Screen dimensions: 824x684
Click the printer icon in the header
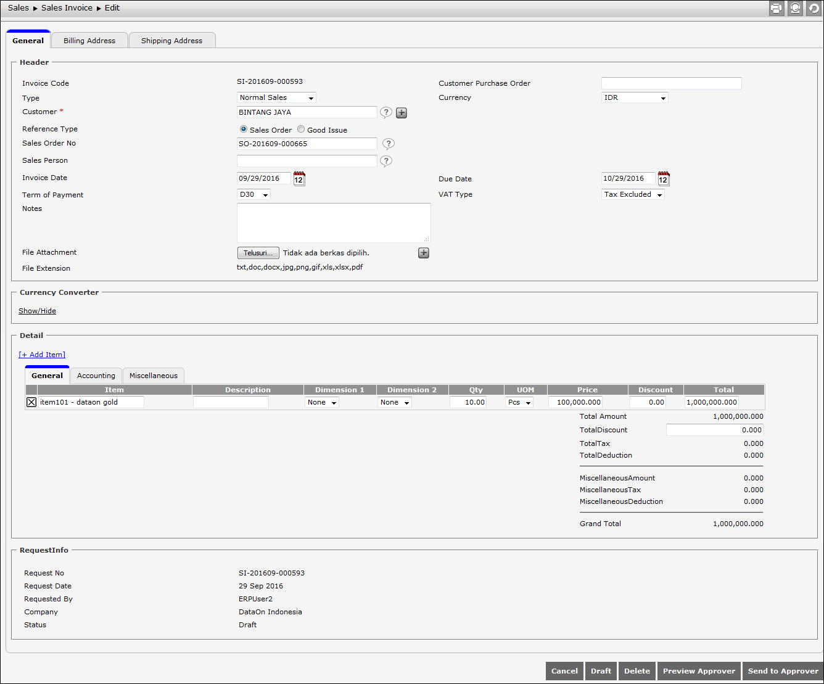(x=776, y=8)
